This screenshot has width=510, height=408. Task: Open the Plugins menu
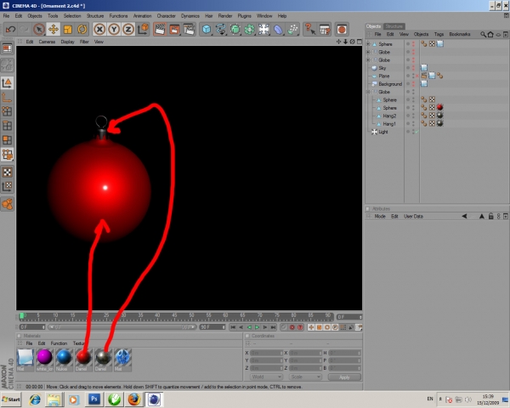tap(244, 15)
